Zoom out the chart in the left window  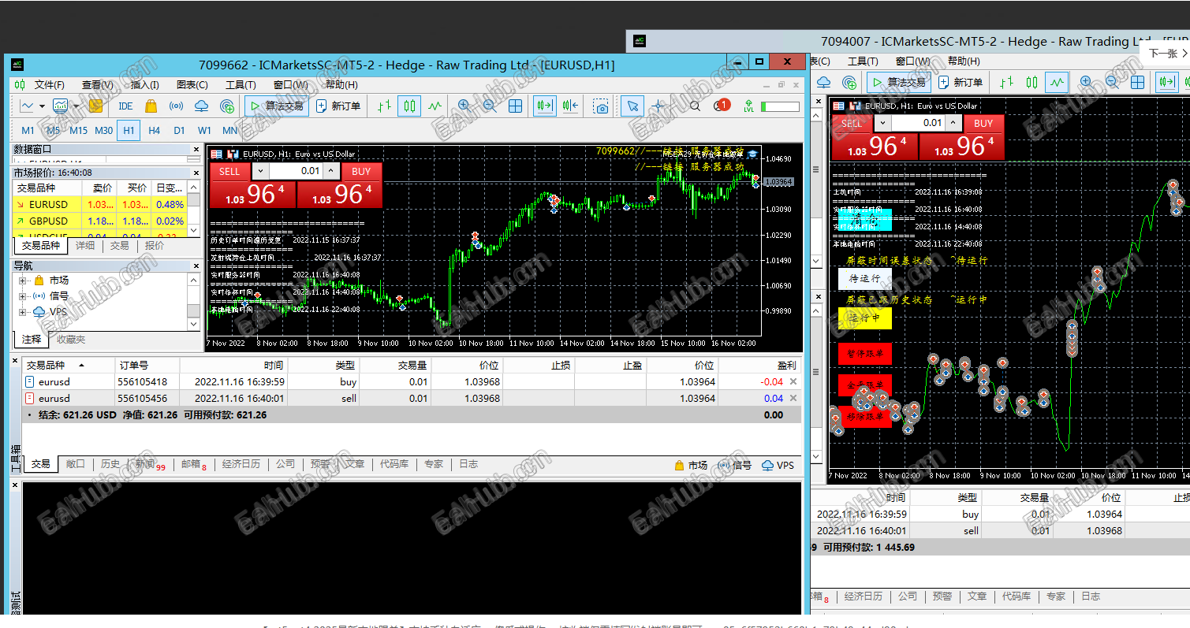click(x=489, y=106)
